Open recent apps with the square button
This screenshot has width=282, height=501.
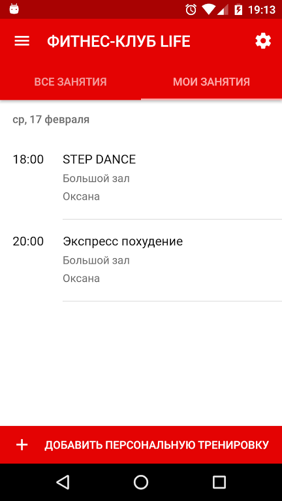[219, 482]
